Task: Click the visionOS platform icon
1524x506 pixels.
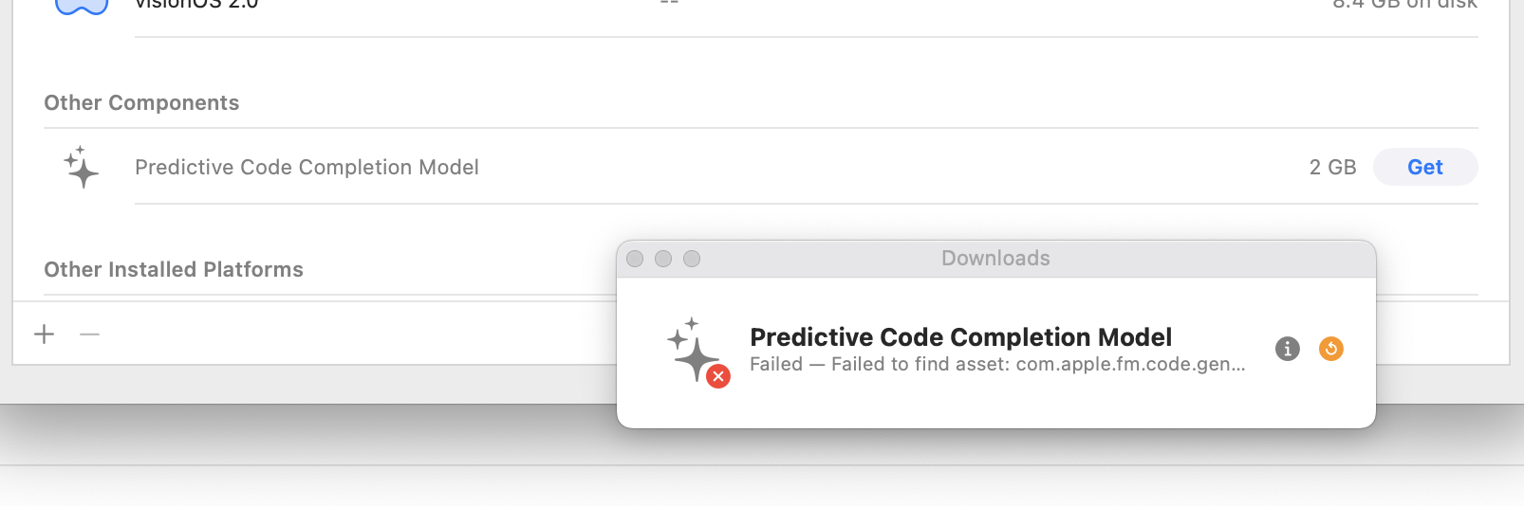Action: [82, 7]
